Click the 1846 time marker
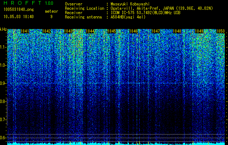Viewport: 228px width, 145px height. click(x=133, y=31)
